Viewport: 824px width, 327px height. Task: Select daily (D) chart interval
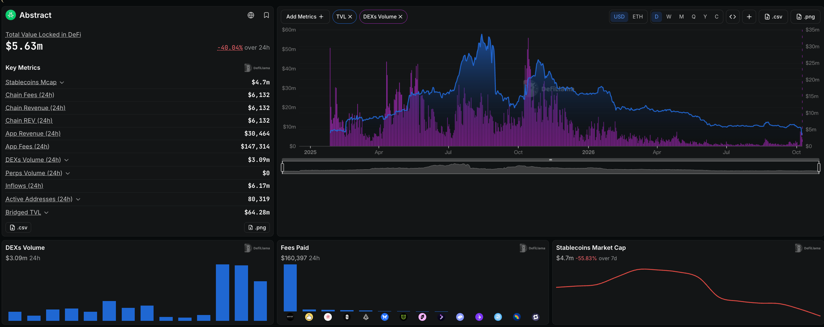tap(656, 17)
